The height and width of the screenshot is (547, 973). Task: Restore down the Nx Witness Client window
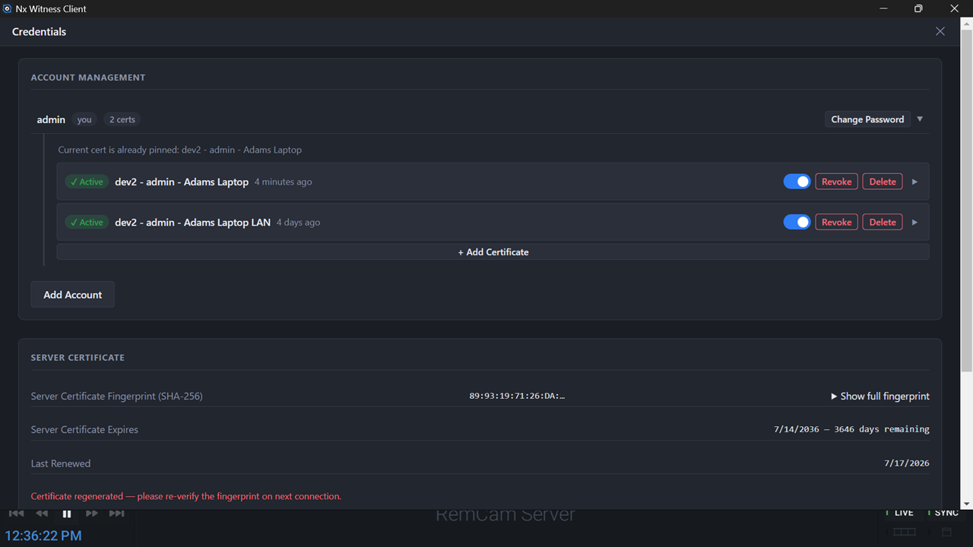pyautogui.click(x=918, y=8)
